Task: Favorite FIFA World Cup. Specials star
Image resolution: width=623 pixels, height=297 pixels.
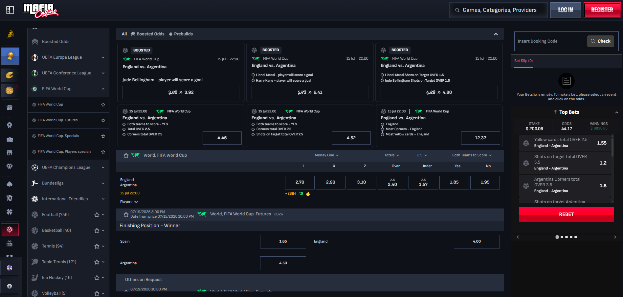Action: pyautogui.click(x=103, y=136)
